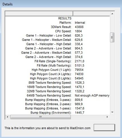Click the Not enough AGP memory value
Screen dimensions: 122x138
92,95
